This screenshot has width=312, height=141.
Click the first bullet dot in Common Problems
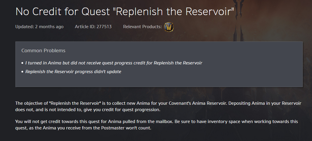click(x=22, y=63)
